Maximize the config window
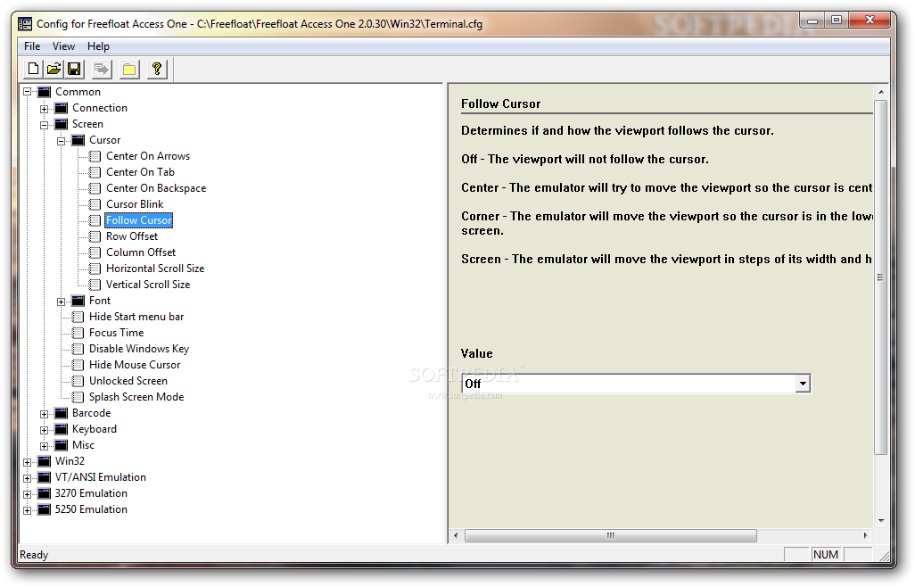Viewport: 915px width, 587px height. point(837,21)
